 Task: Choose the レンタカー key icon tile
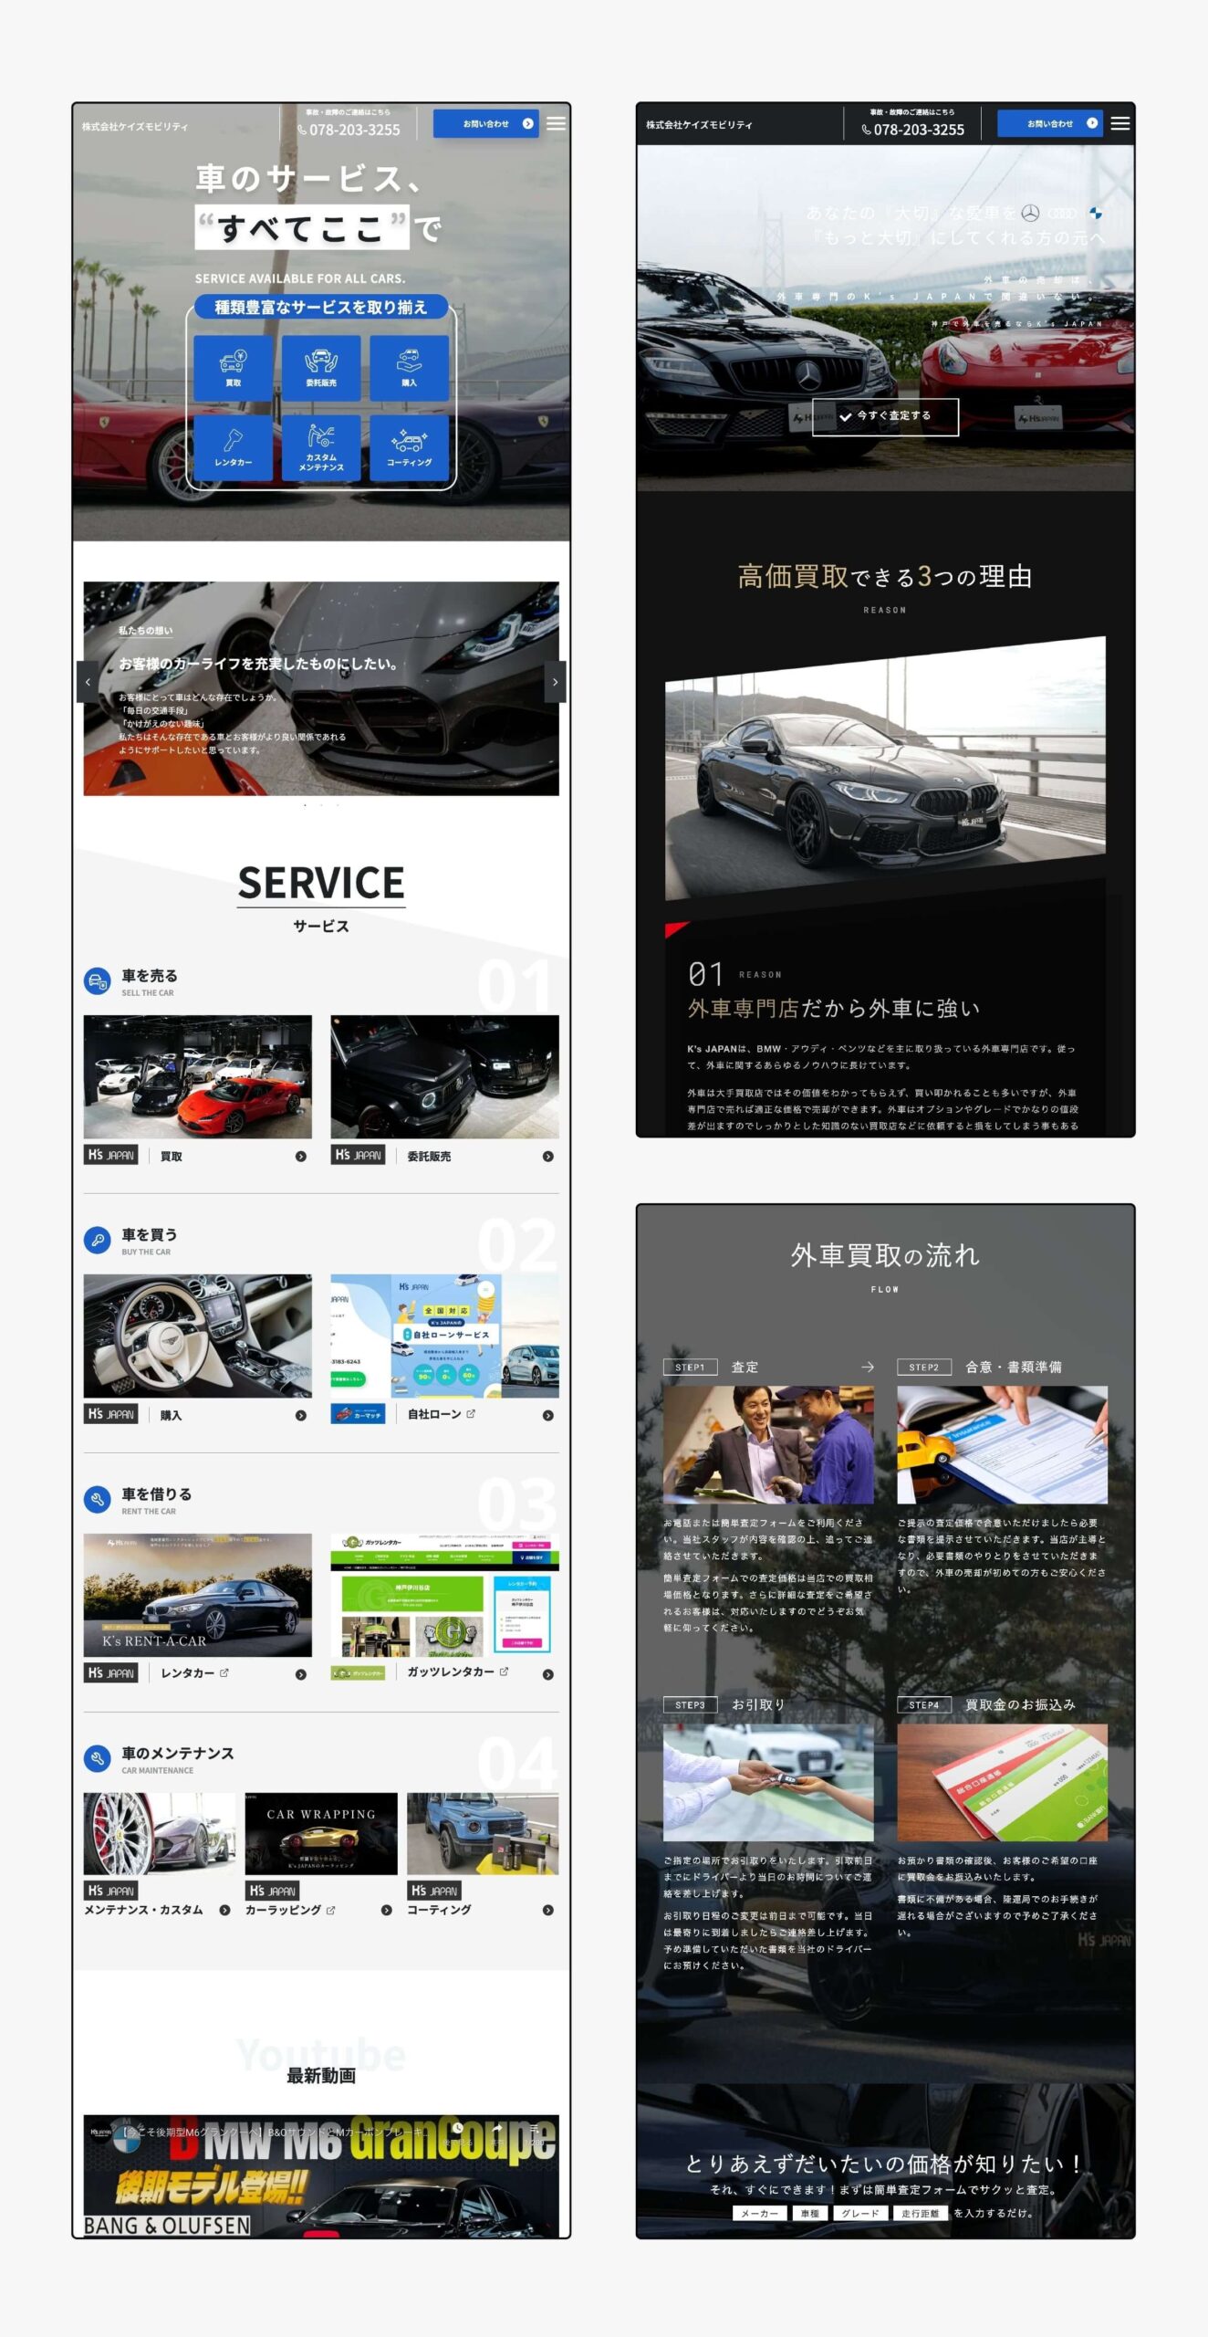click(233, 447)
